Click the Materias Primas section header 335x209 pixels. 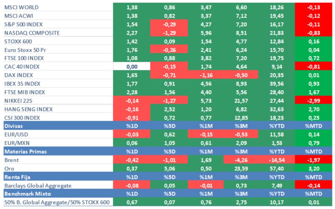(26, 151)
